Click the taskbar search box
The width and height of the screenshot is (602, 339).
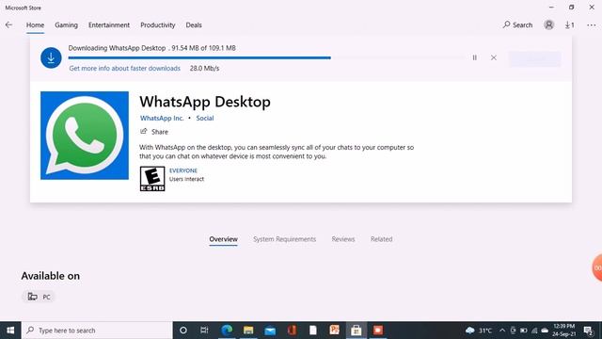[x=97, y=331]
